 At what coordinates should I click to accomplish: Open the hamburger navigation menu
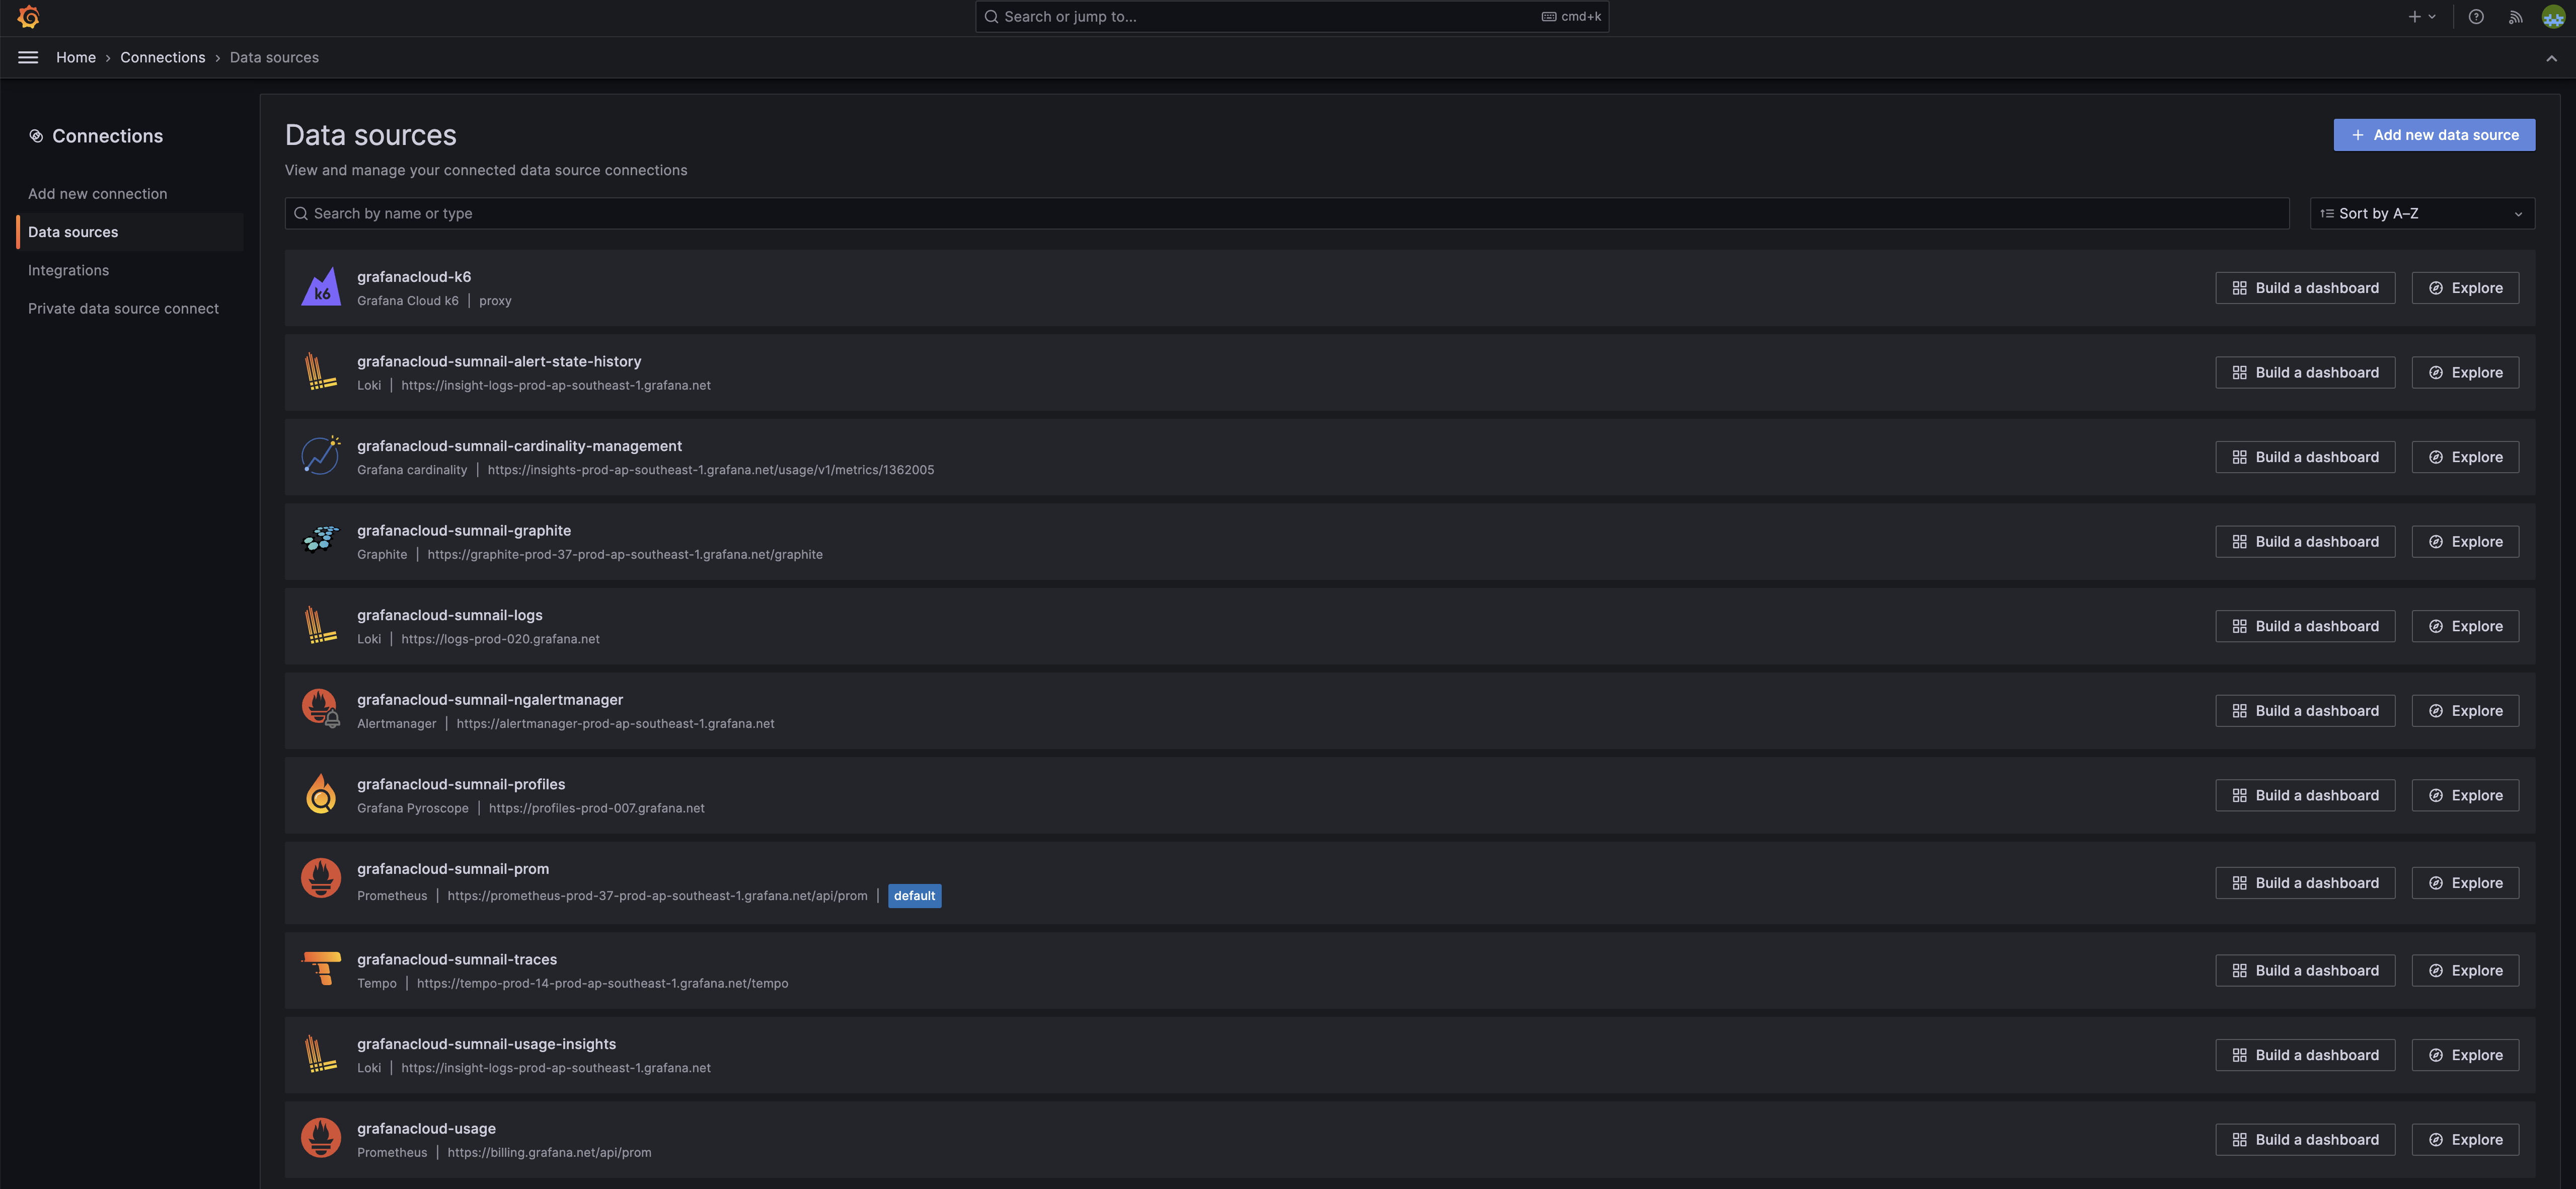pos(28,58)
